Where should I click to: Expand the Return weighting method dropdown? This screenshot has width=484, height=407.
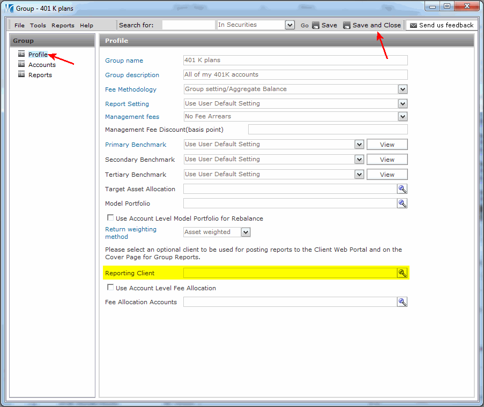point(245,232)
